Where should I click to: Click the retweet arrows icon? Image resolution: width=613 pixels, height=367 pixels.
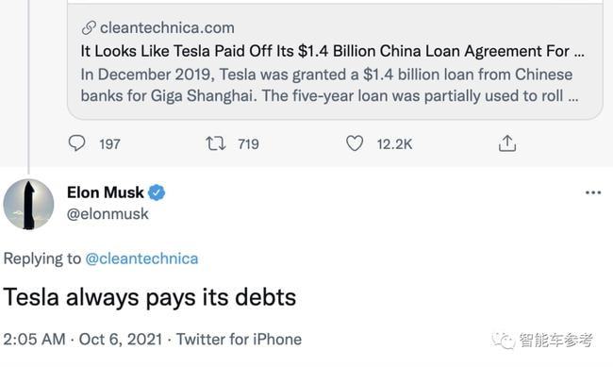tap(216, 143)
